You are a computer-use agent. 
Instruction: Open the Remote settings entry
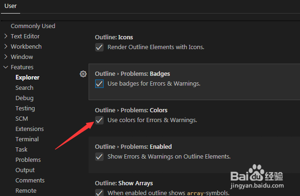tap(26, 191)
